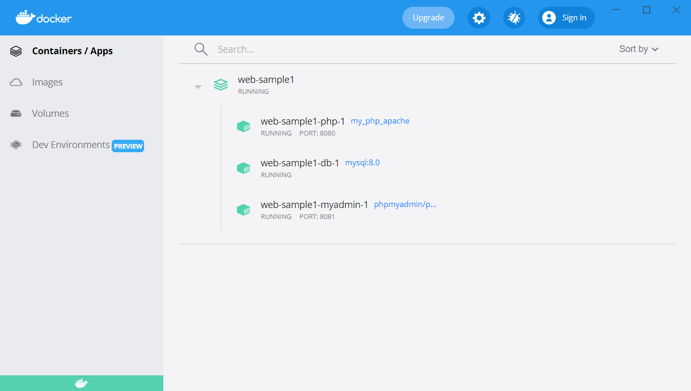Click the Containers / Apps sidebar icon
Screen dimensions: 691x391
tap(16, 51)
